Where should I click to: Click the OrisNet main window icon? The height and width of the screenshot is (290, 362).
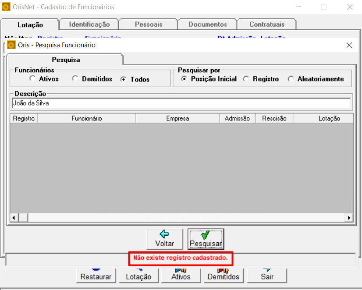coord(6,7)
